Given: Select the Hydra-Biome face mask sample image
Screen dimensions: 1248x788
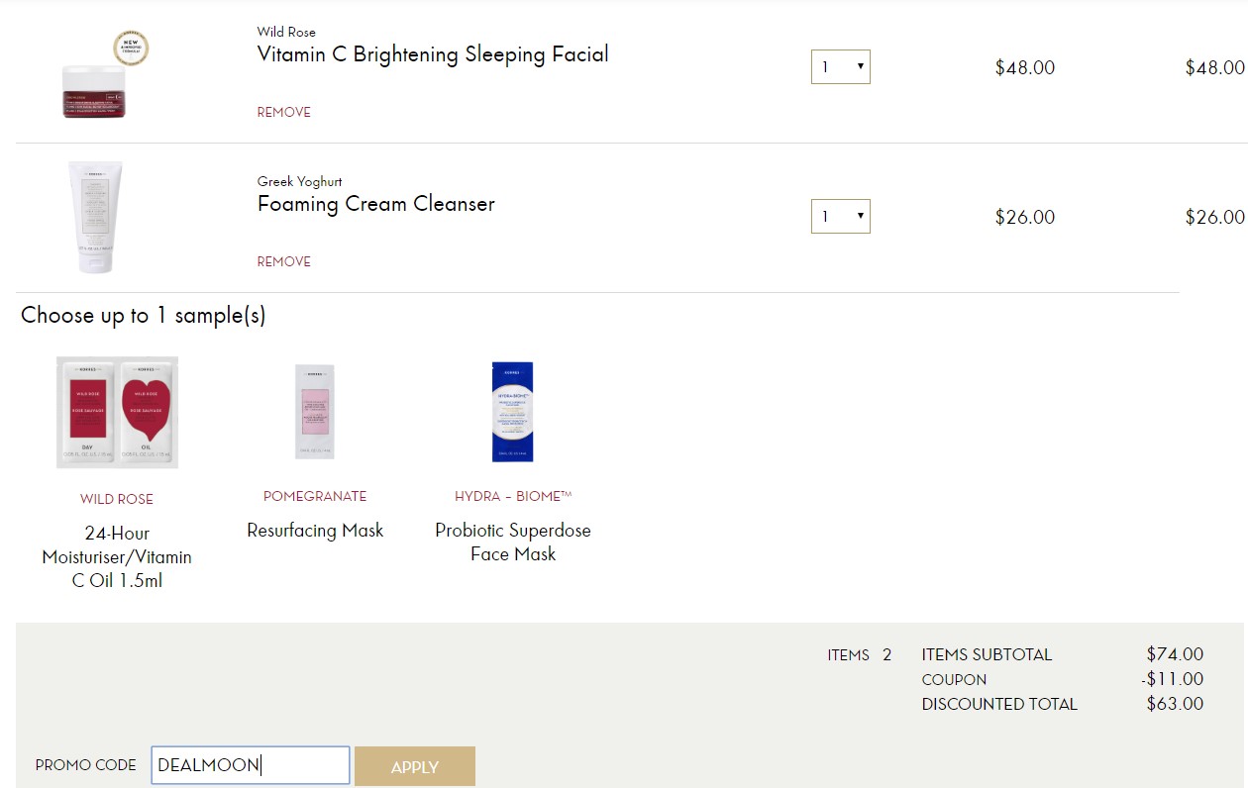Looking at the screenshot, I should click(x=513, y=412).
